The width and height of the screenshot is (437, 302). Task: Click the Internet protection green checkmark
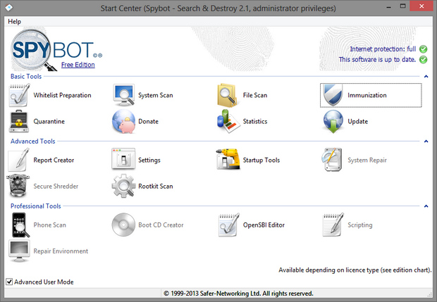pos(424,49)
